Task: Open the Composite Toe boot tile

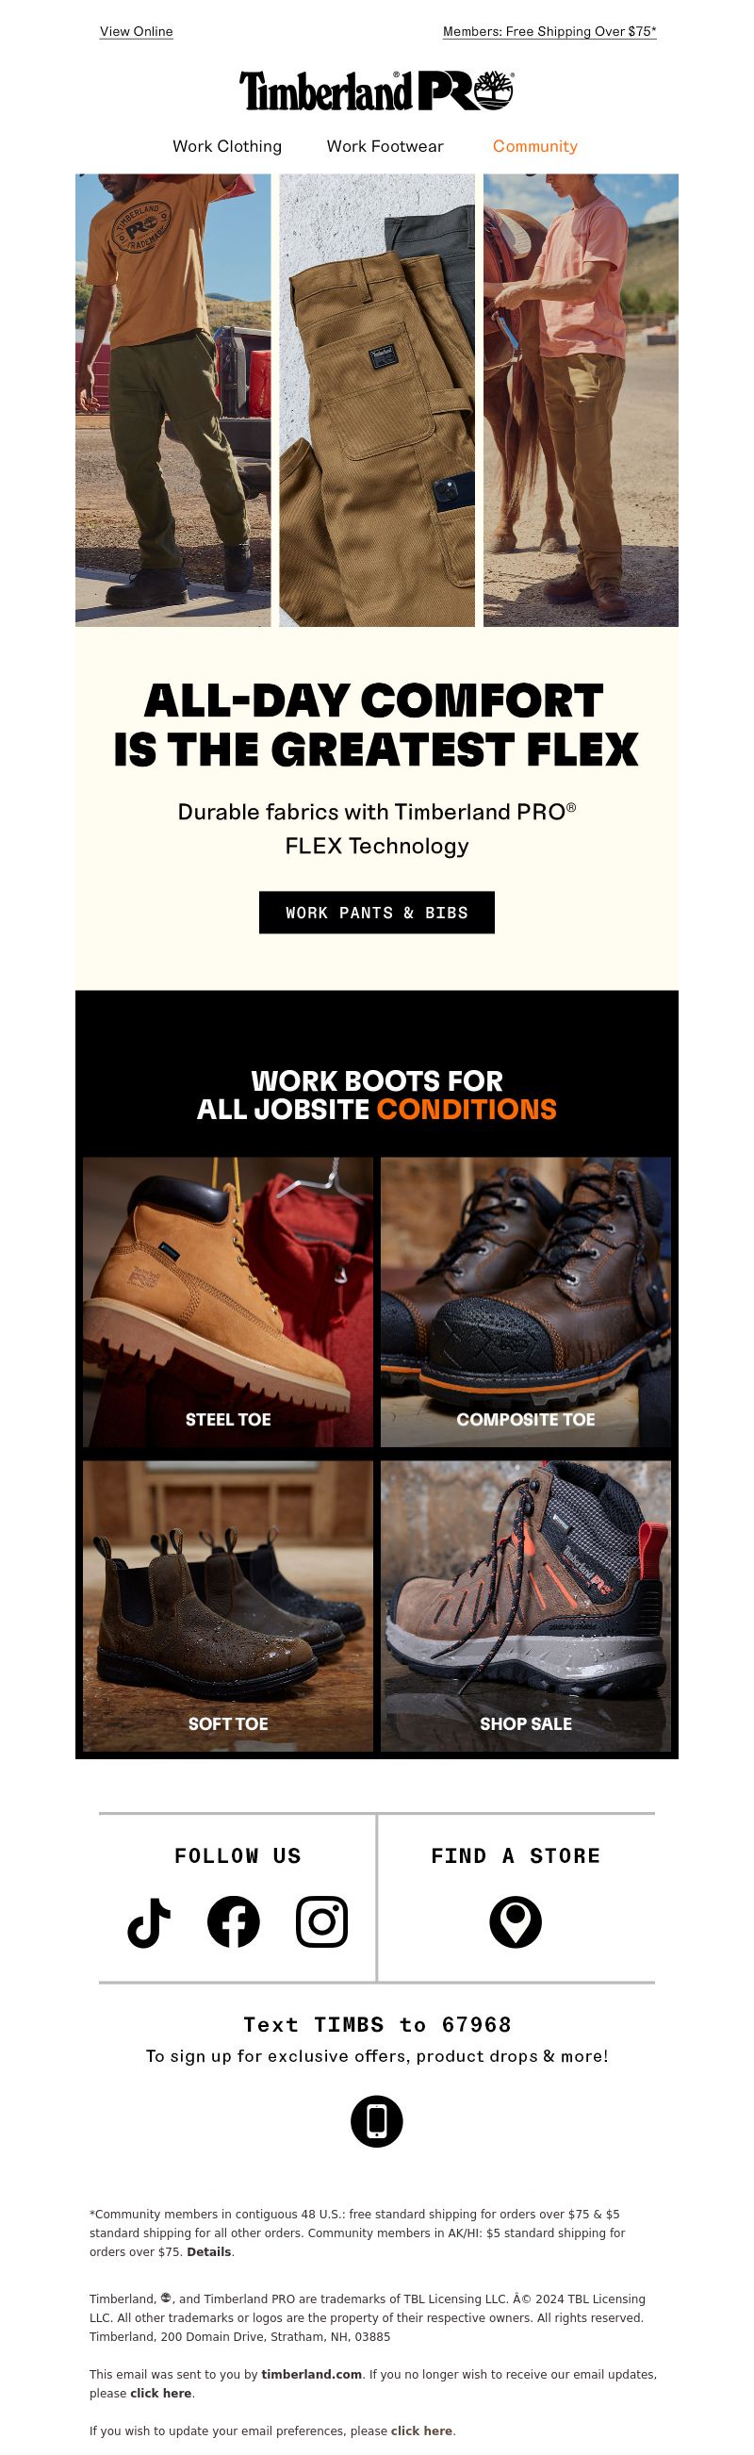Action: click(526, 1302)
